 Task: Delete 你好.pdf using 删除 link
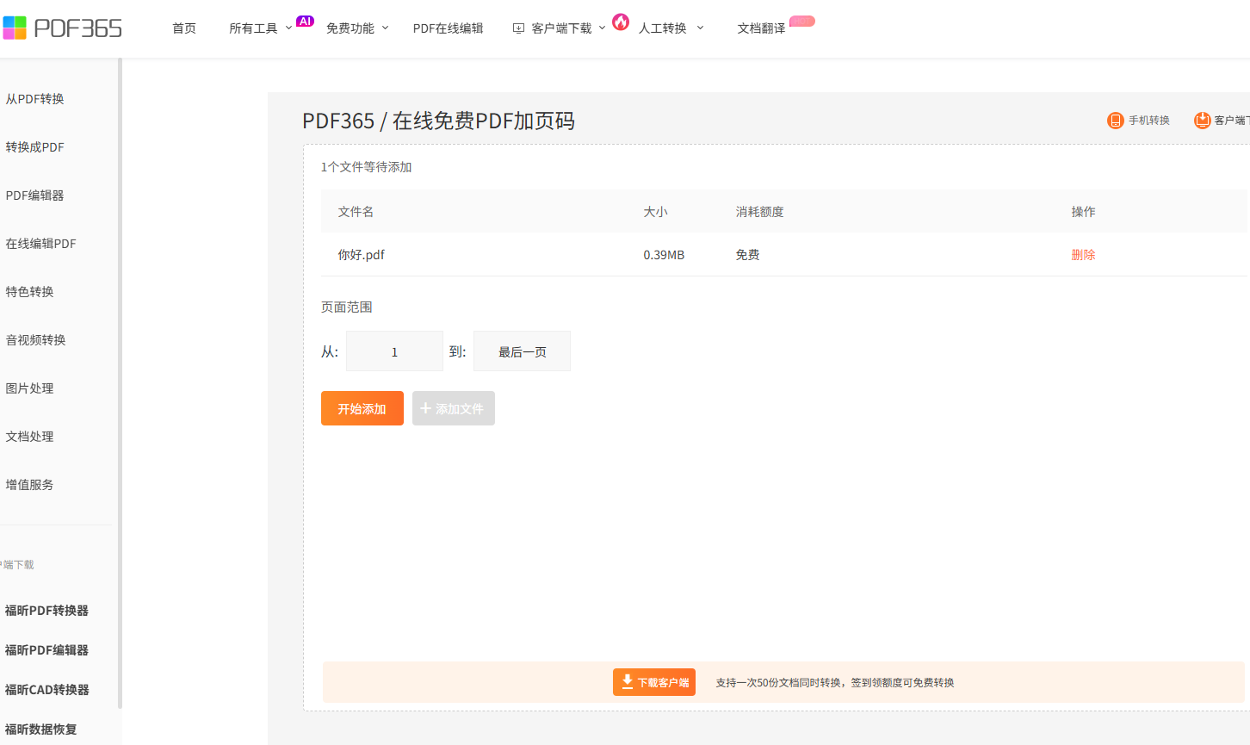pos(1083,255)
